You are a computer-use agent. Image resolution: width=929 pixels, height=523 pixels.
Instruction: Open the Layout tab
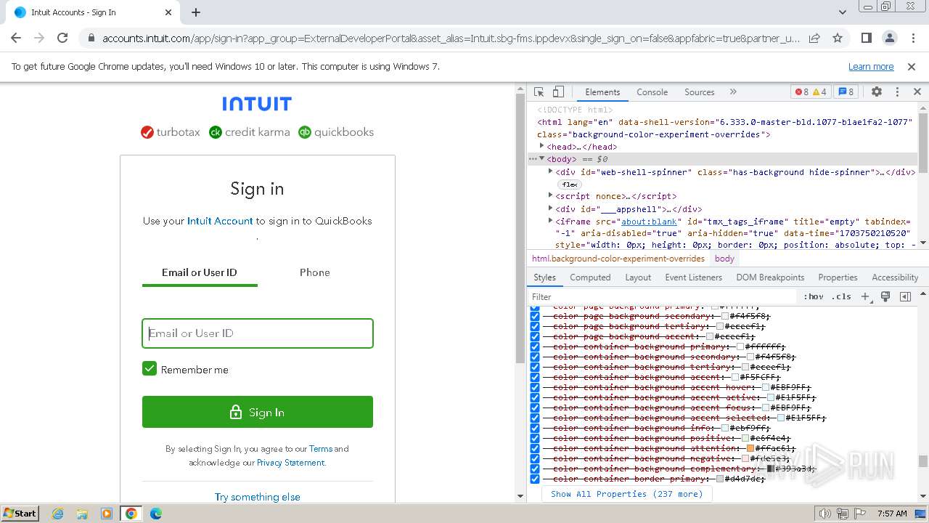coord(638,277)
